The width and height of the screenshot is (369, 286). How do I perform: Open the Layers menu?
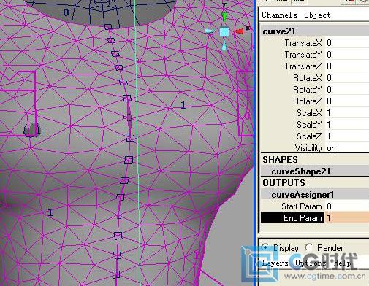275,263
